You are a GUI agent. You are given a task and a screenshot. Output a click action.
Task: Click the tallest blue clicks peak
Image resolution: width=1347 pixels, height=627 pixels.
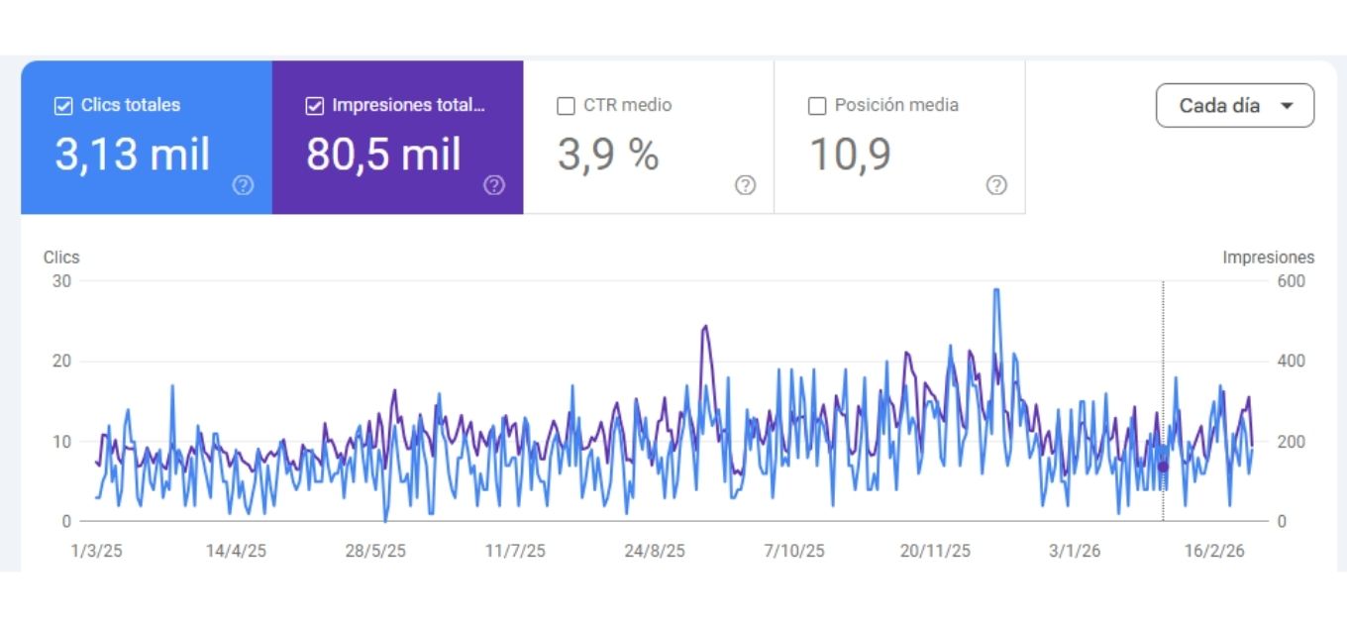pos(995,290)
